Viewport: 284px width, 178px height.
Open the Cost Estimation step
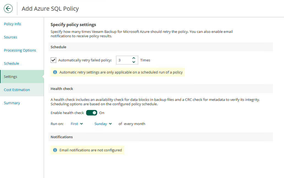(17, 90)
